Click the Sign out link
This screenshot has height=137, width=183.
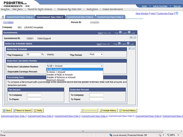(177, 6)
